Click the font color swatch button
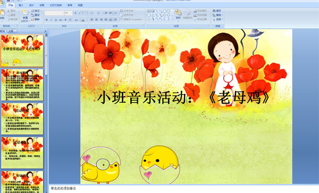This screenshot has height=193, width=319. (83, 20)
